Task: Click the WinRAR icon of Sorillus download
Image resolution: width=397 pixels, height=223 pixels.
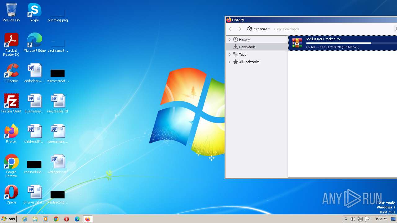Action: click(297, 43)
